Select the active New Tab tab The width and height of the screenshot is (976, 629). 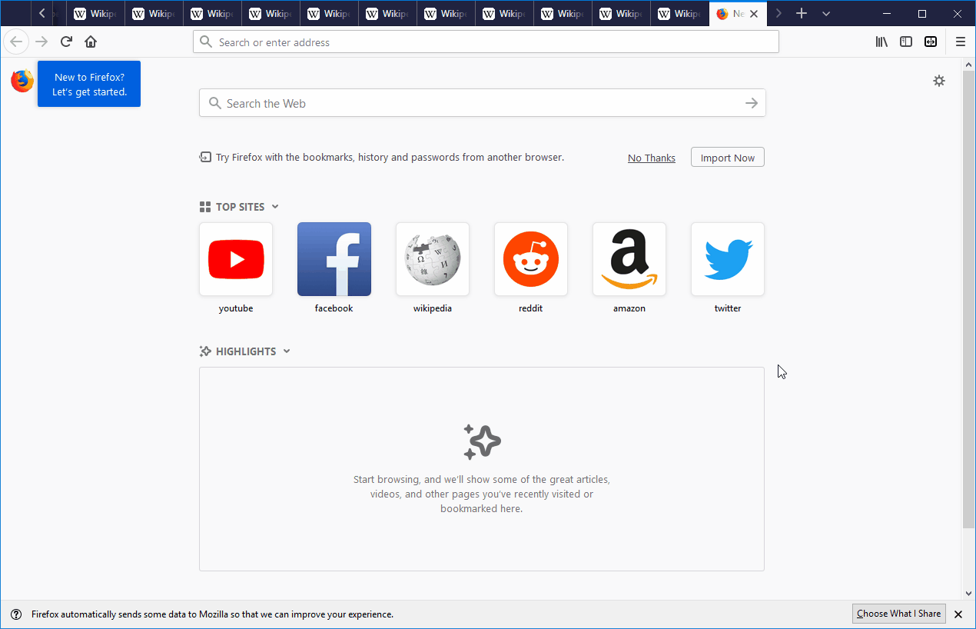738,14
